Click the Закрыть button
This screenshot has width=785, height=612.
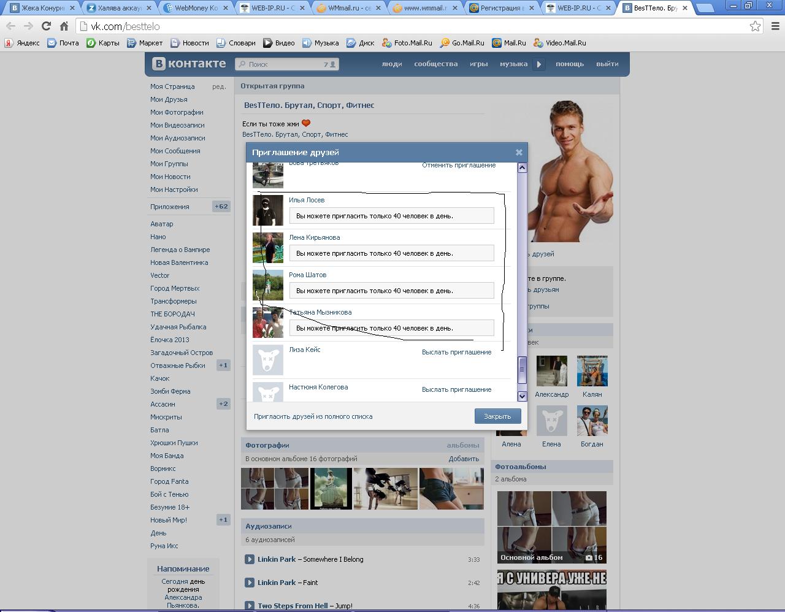click(x=497, y=416)
